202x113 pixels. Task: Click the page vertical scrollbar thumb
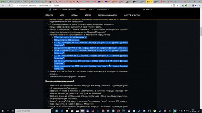[201, 31]
